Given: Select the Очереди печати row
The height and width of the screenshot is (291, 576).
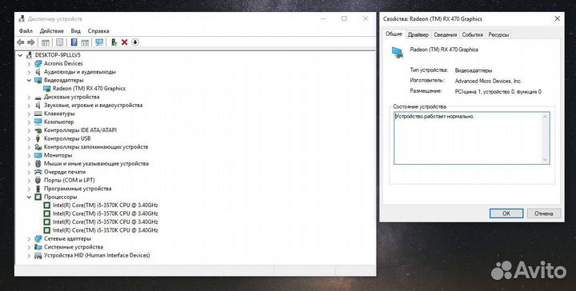Looking at the screenshot, I should pyautogui.click(x=65, y=172).
